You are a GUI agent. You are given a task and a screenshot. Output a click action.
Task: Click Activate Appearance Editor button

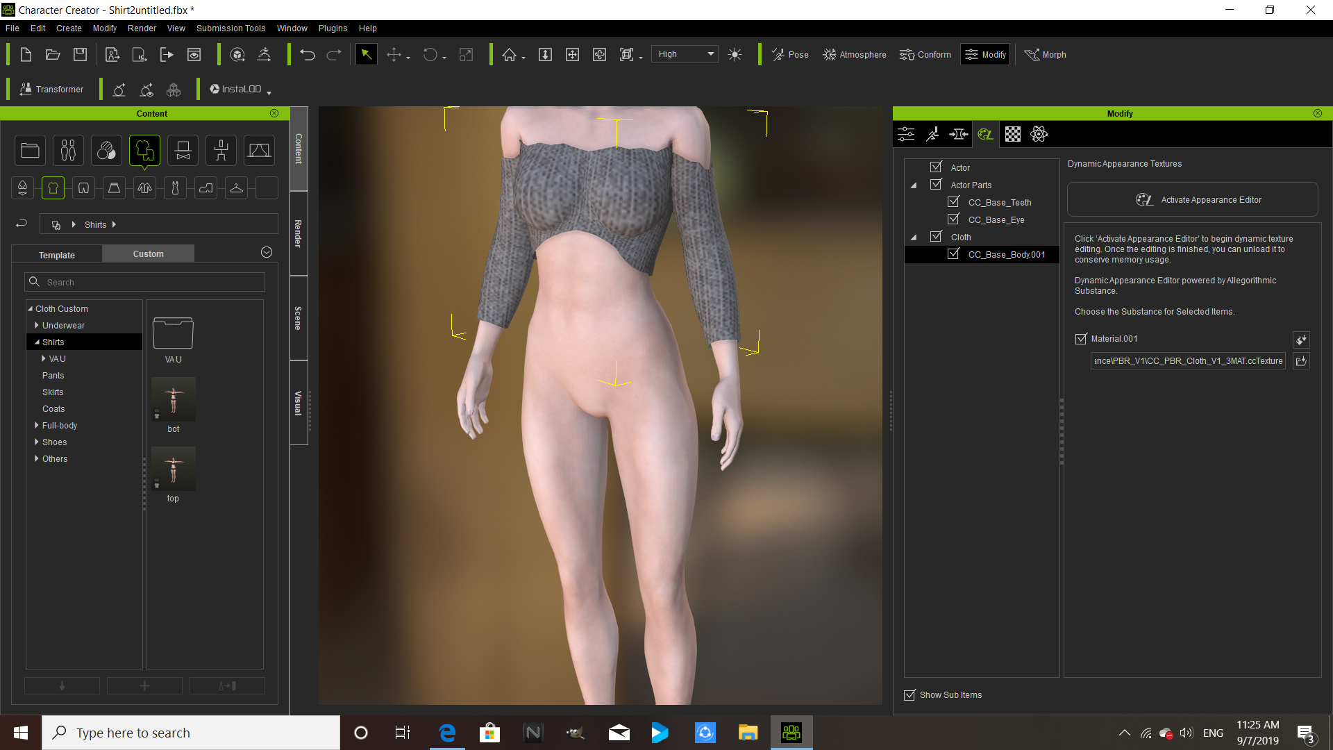tap(1193, 200)
